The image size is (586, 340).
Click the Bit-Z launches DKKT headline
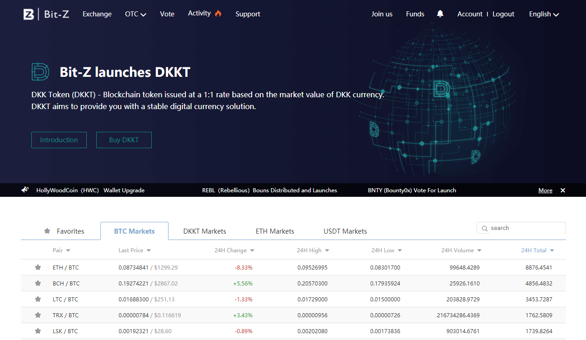pyautogui.click(x=125, y=72)
